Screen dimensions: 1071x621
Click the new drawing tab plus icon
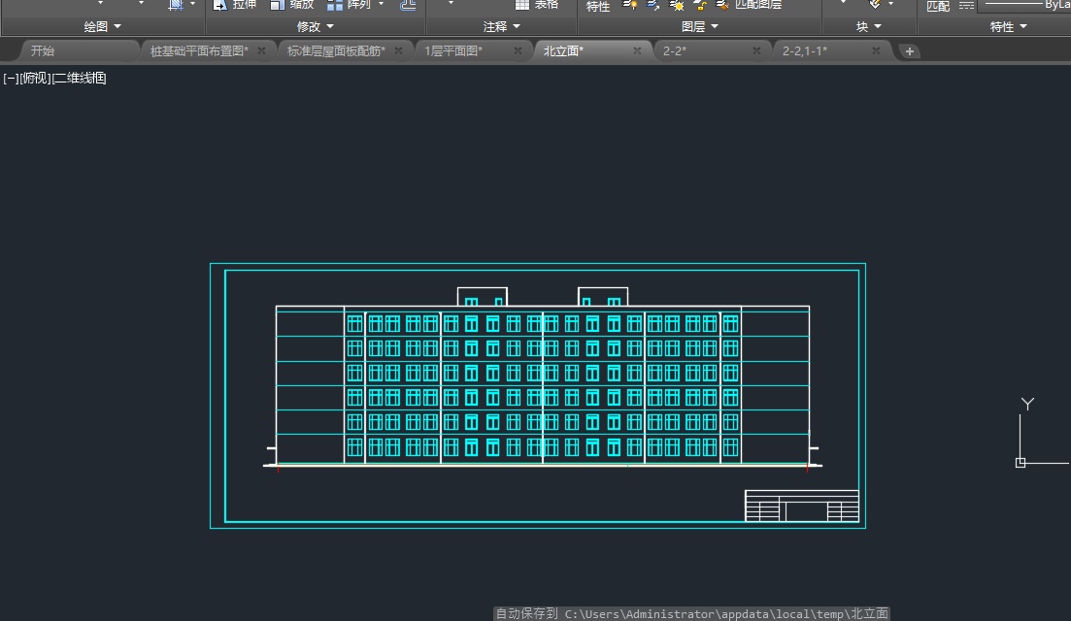[x=909, y=51]
